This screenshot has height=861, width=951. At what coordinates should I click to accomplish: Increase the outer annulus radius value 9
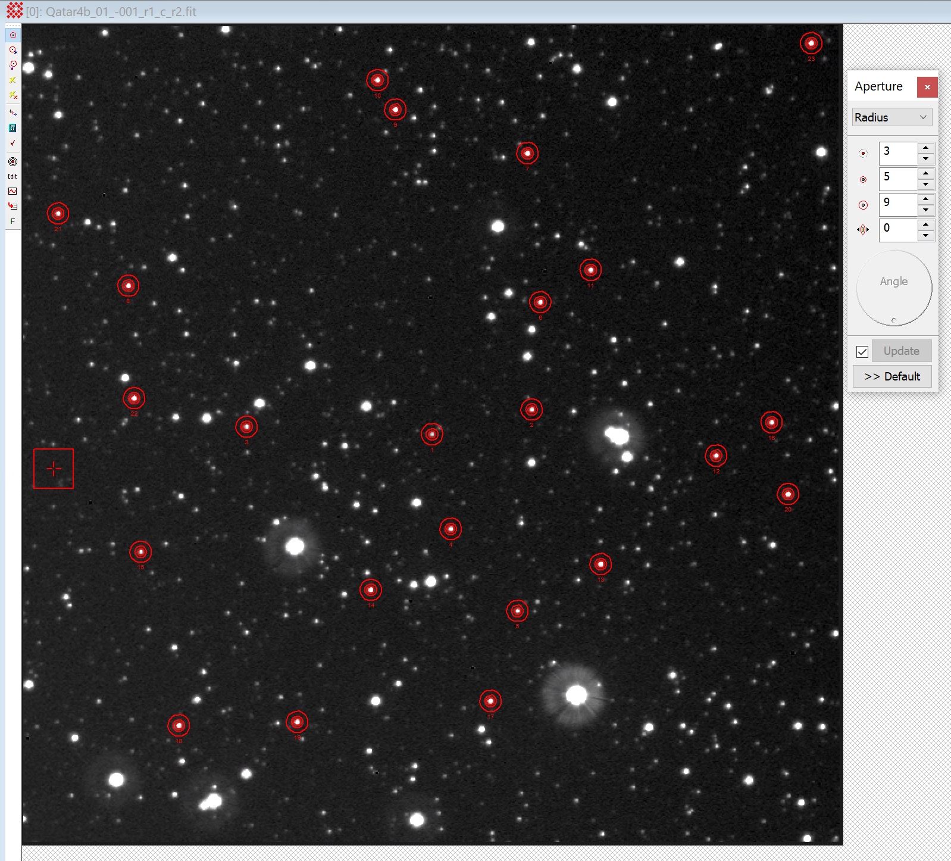(x=925, y=198)
